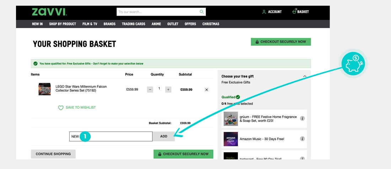Select the LEGO Millennium Falcon thumbnail

(45, 89)
